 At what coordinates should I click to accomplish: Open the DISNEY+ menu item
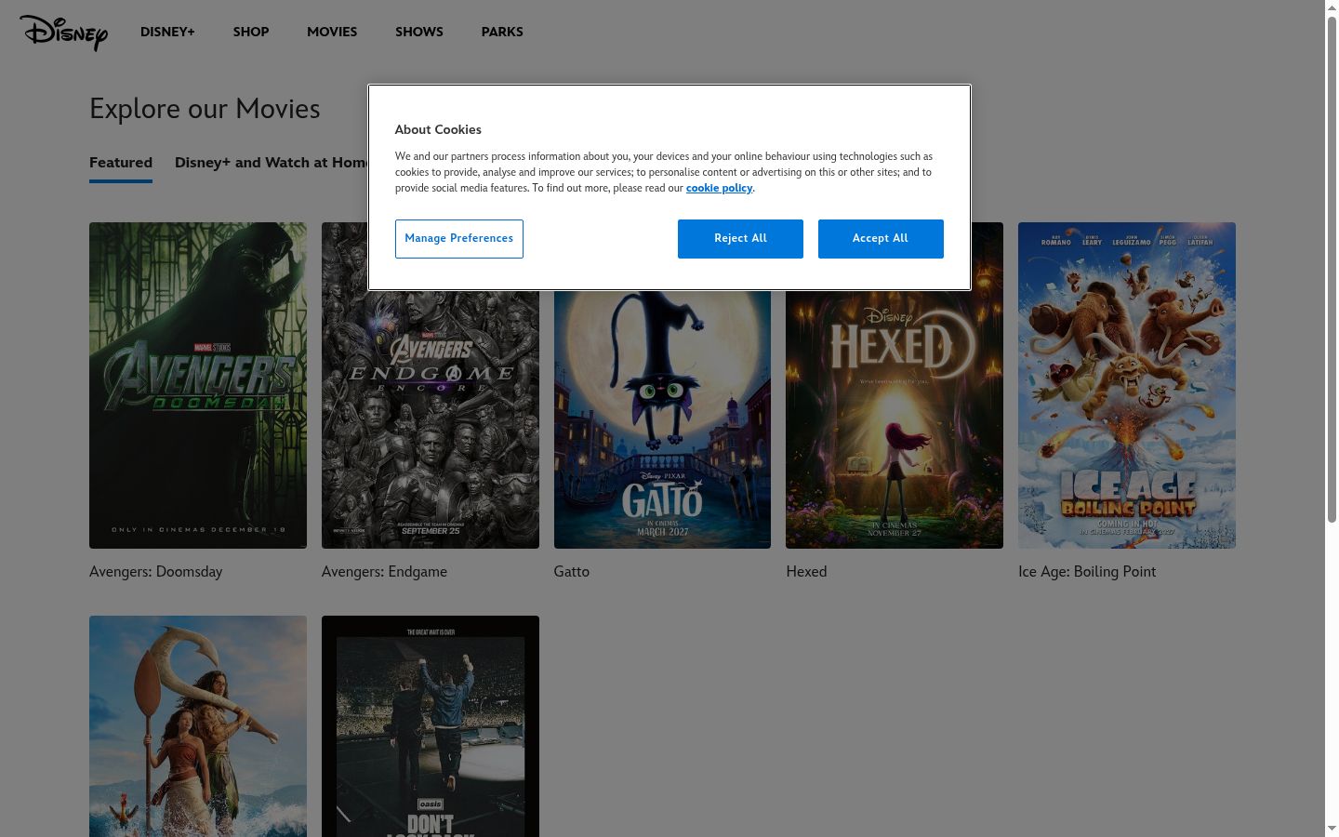coord(167,32)
